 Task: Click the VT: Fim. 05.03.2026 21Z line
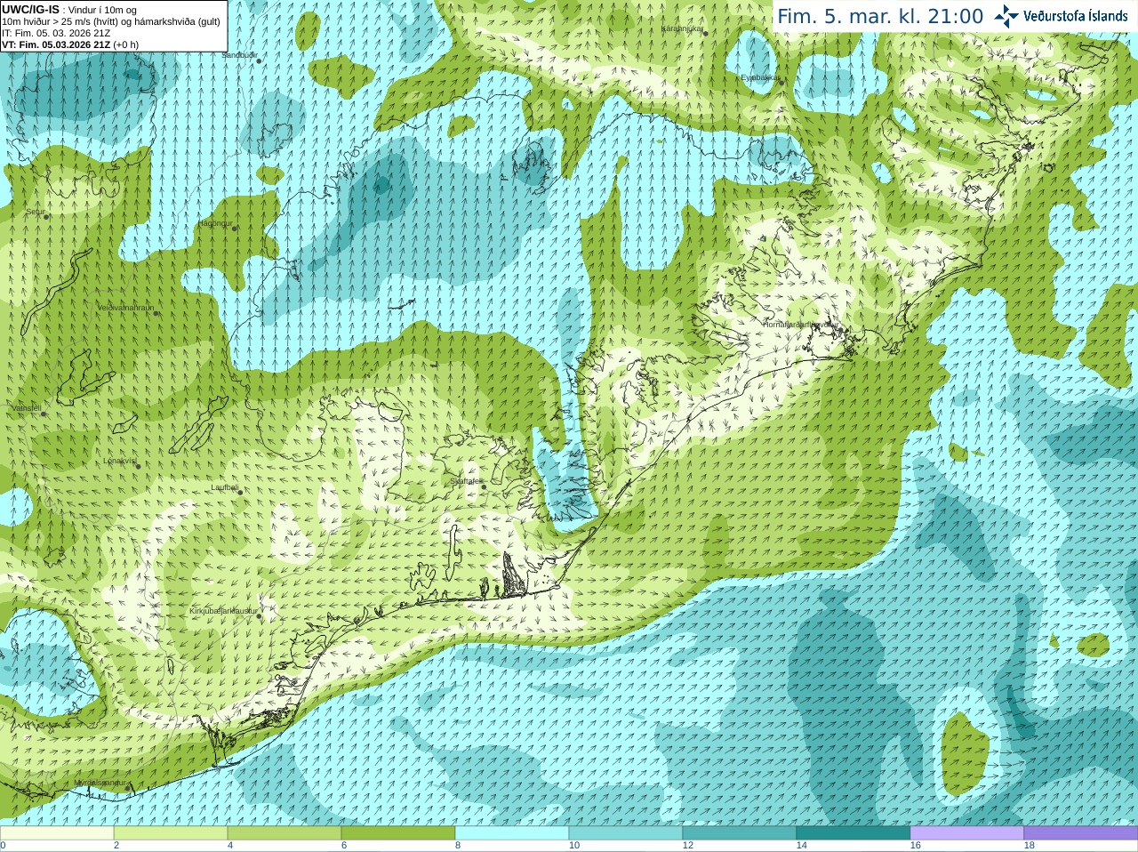pos(70,44)
